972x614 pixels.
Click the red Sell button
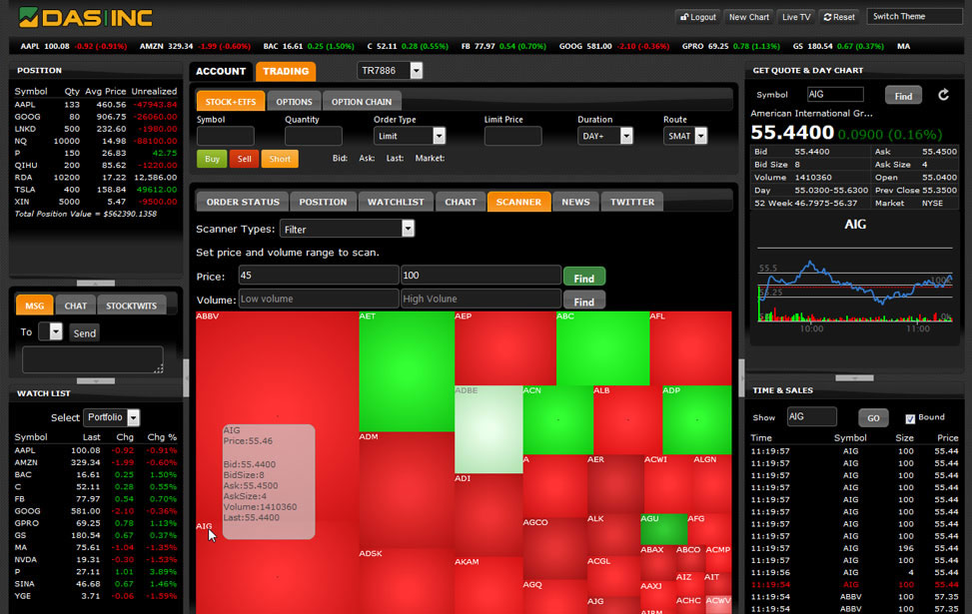[x=244, y=159]
